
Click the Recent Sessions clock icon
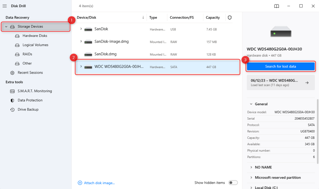[12, 72]
